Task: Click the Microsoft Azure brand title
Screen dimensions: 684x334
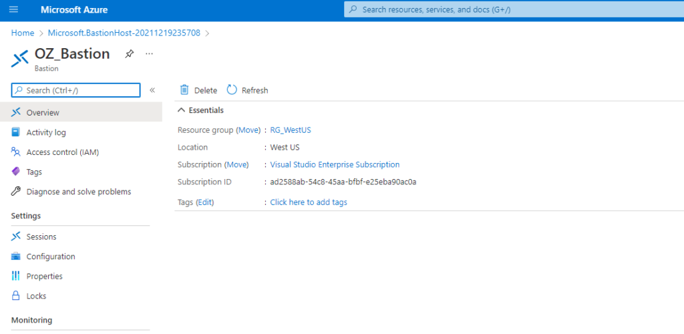Action: pos(74,9)
